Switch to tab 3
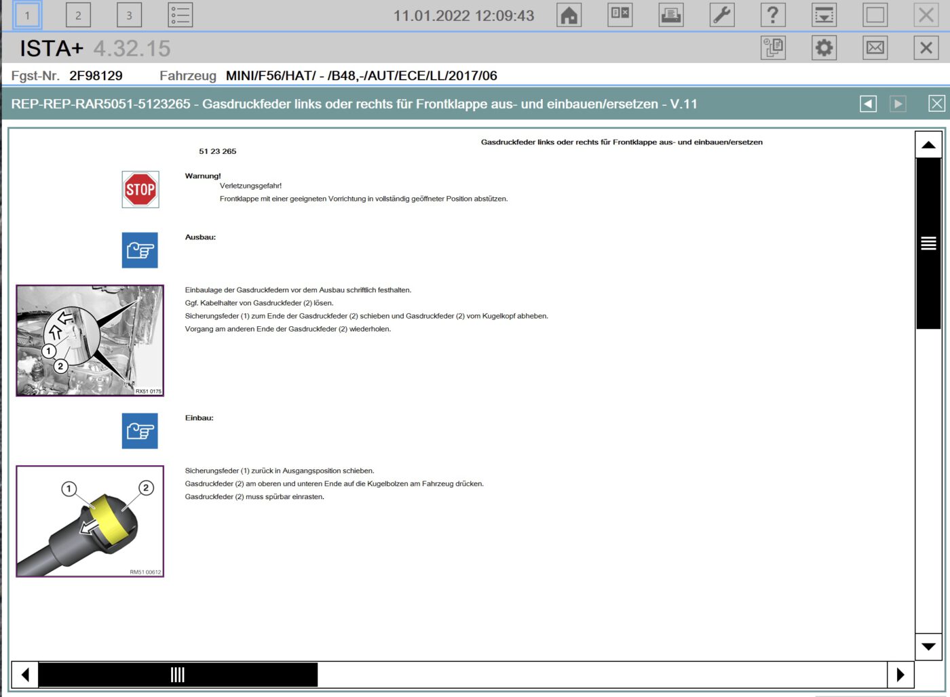Screen dimensions: 950x697 point(129,15)
